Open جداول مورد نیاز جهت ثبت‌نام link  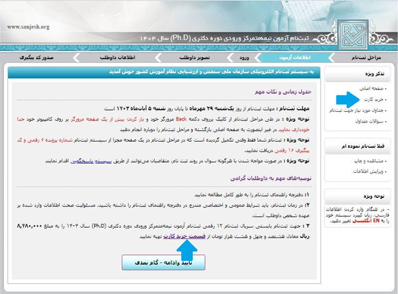pyautogui.click(x=358, y=111)
